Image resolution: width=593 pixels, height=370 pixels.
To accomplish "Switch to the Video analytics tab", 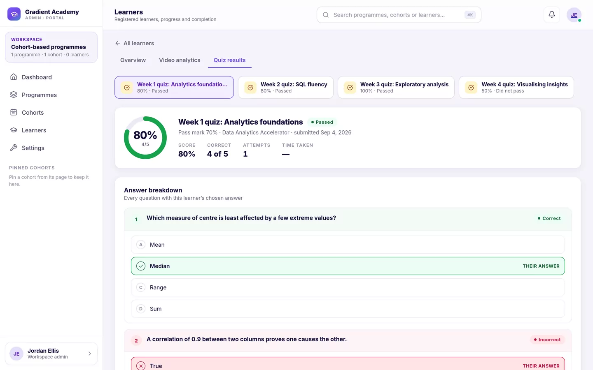I will 180,60.
